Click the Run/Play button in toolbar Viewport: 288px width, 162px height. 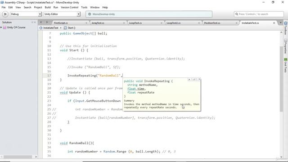[5, 14]
